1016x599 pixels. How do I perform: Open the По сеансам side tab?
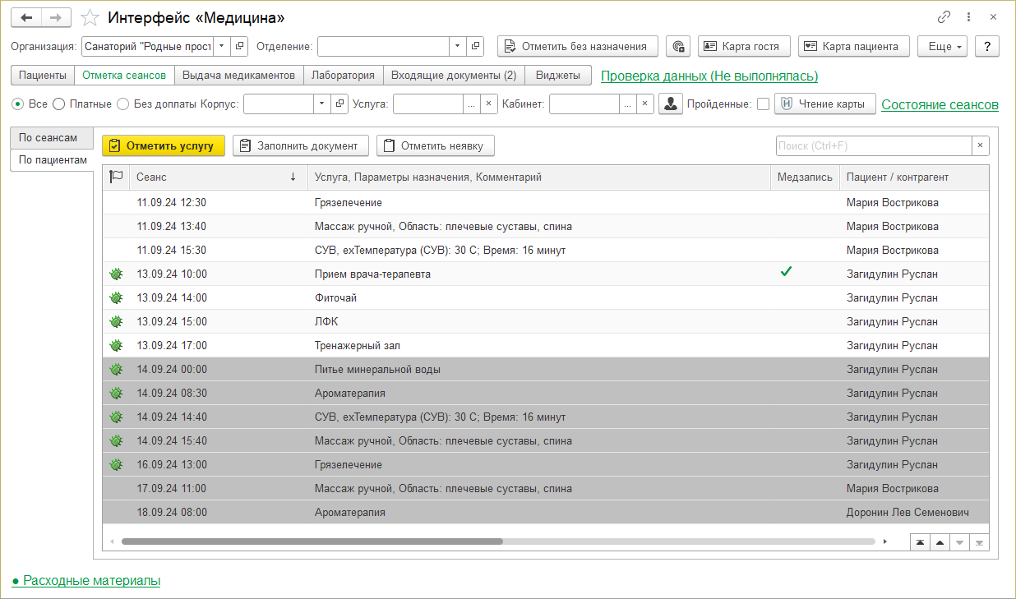[48, 138]
